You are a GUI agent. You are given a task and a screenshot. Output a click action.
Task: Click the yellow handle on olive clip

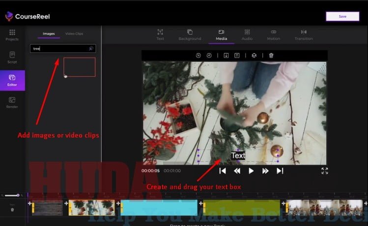pyautogui.click(x=204, y=208)
